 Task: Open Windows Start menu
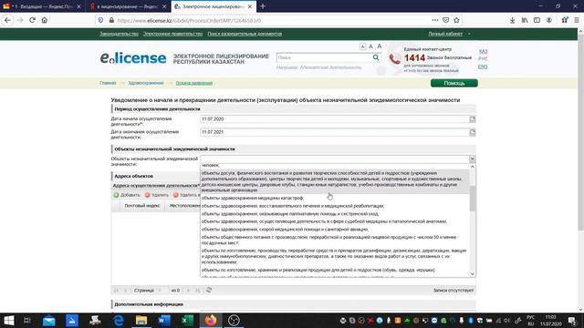[x=8, y=320]
